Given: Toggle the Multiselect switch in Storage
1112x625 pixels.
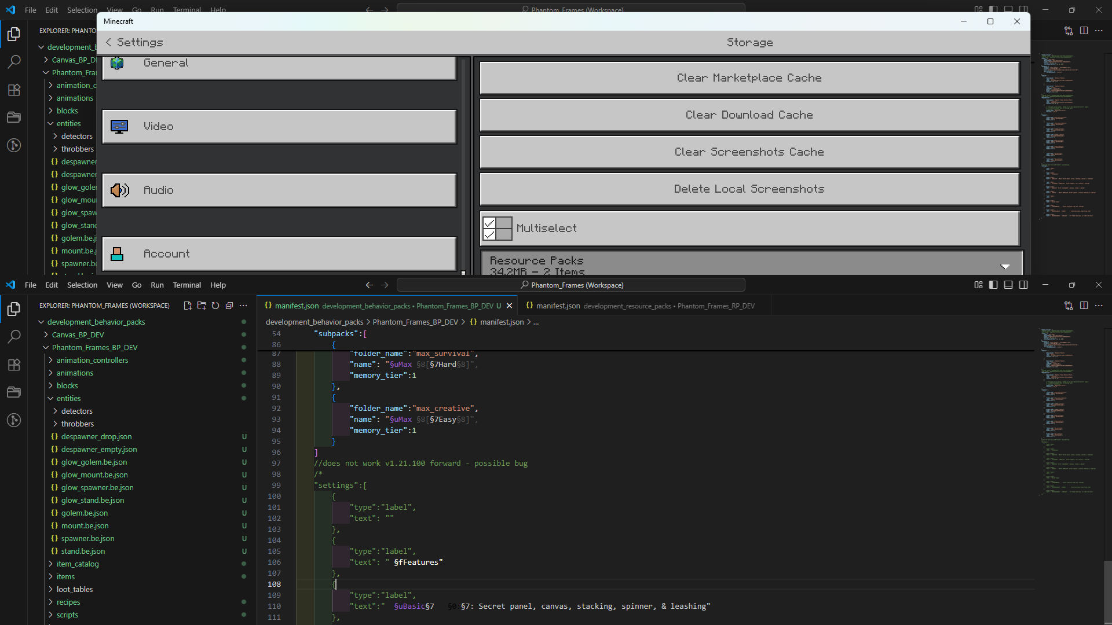Looking at the screenshot, I should (498, 229).
